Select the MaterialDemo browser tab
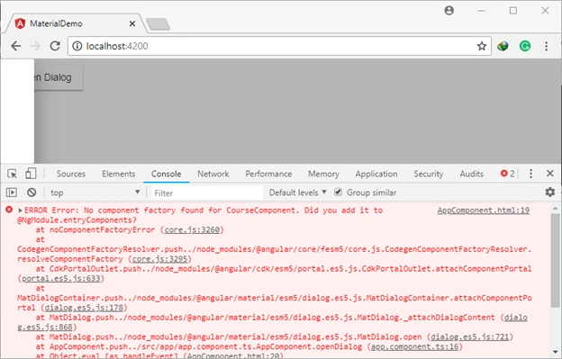This screenshot has height=359, width=562. (76, 23)
